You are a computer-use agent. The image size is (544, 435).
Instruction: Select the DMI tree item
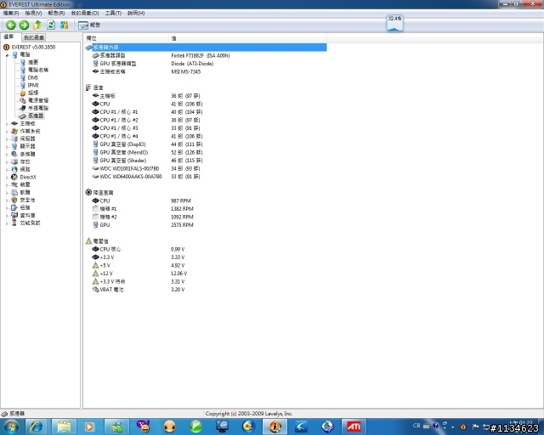click(32, 77)
